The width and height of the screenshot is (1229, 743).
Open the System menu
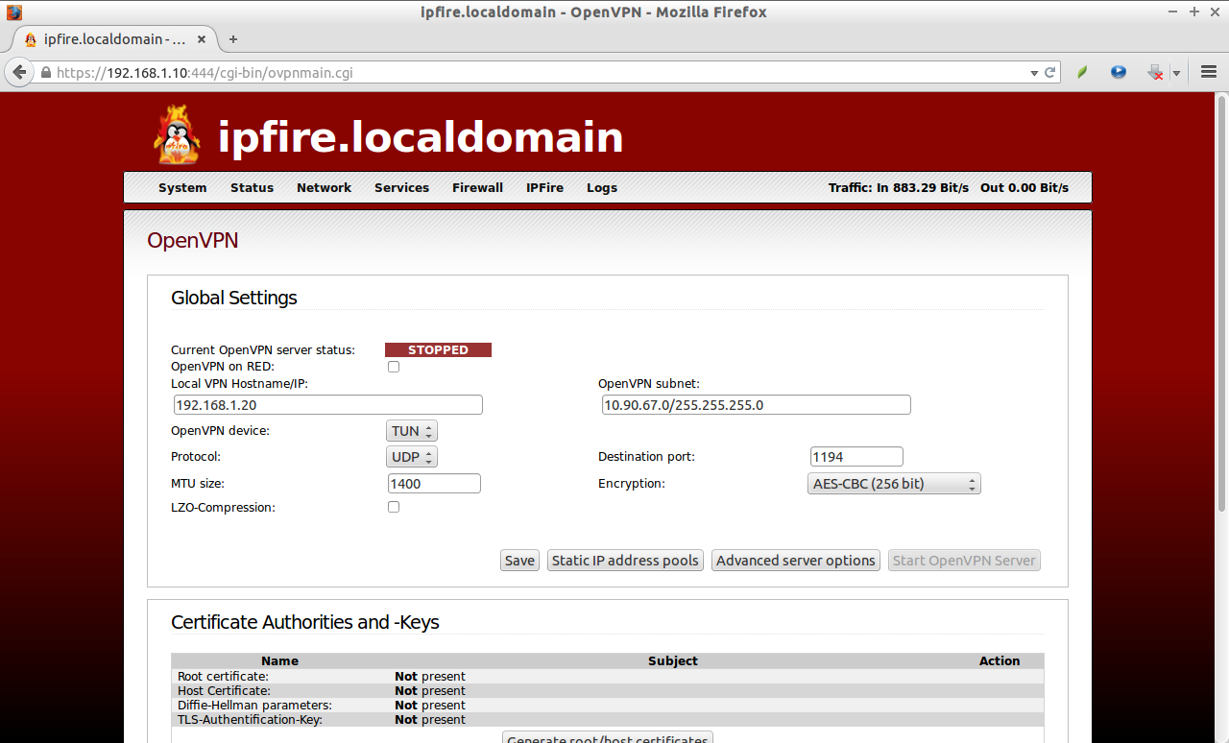182,188
